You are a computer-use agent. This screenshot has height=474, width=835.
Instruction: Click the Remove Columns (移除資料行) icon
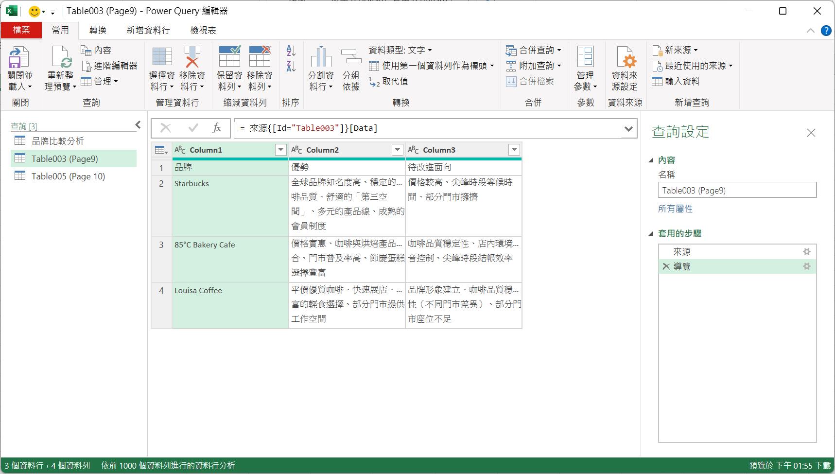pos(192,58)
